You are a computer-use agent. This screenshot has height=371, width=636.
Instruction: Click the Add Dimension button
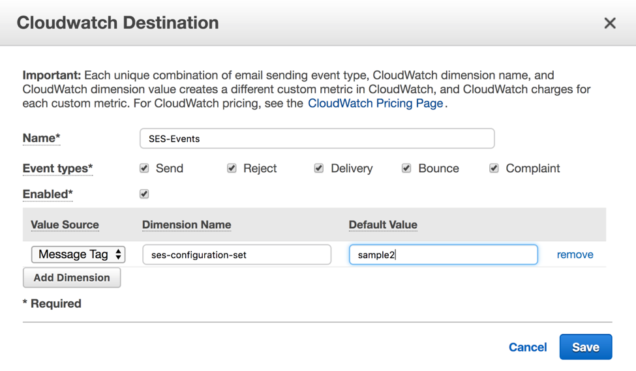72,278
